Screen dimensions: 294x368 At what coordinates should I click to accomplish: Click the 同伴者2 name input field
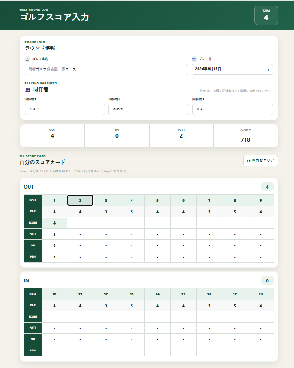(149, 109)
